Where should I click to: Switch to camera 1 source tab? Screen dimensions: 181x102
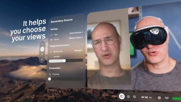point(43,44)
